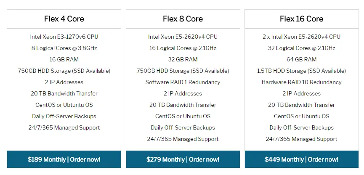Click 32 GB RAM in Flex 8 Core
Viewport: 364px width, 175px height.
[183, 59]
